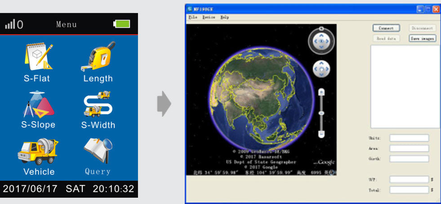The image size is (441, 204).
Task: Click the Save images button
Action: [x=422, y=39]
